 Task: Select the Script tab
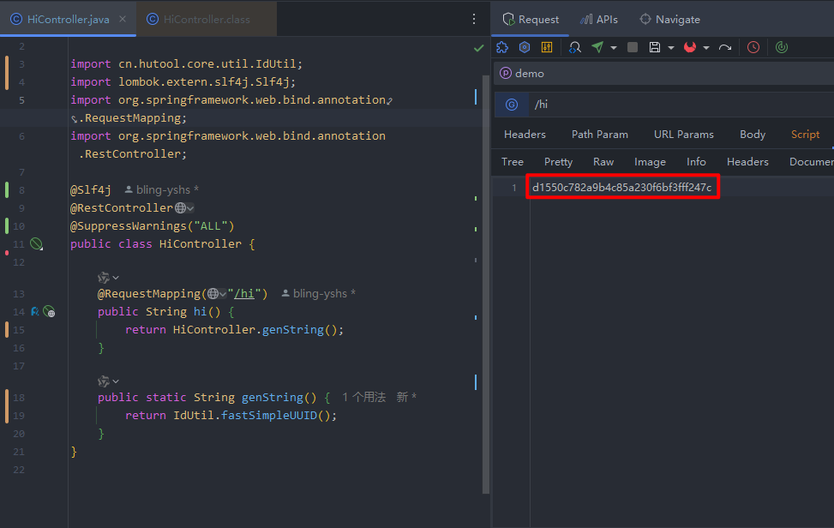point(805,135)
